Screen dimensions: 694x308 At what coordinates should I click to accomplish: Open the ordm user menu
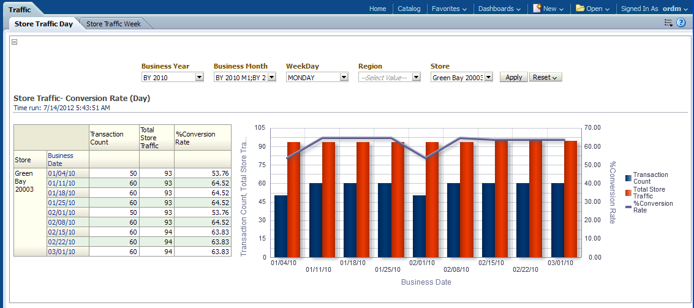click(676, 9)
